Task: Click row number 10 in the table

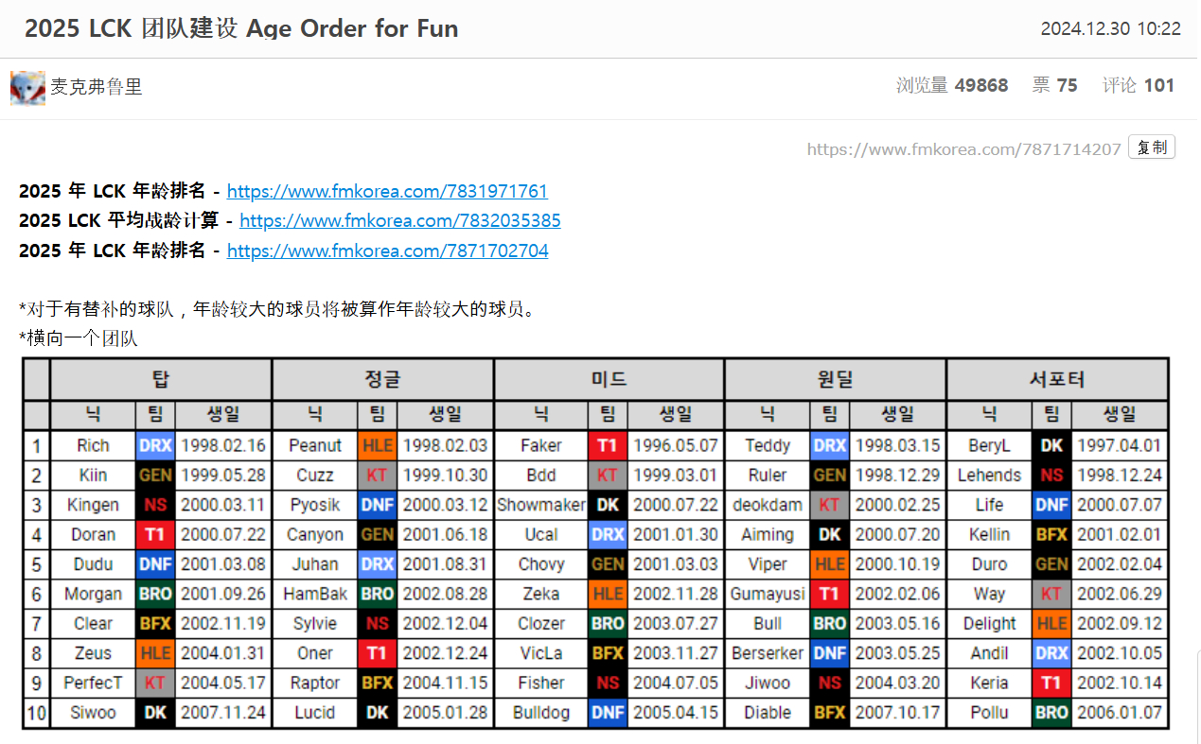Action: 36,713
